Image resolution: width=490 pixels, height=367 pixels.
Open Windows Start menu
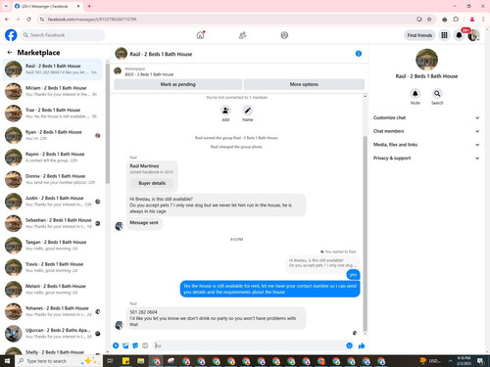[x=7, y=361]
